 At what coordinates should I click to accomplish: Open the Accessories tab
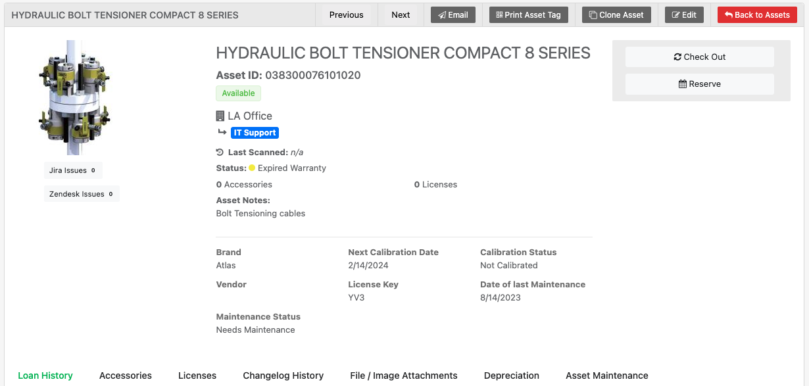(126, 375)
